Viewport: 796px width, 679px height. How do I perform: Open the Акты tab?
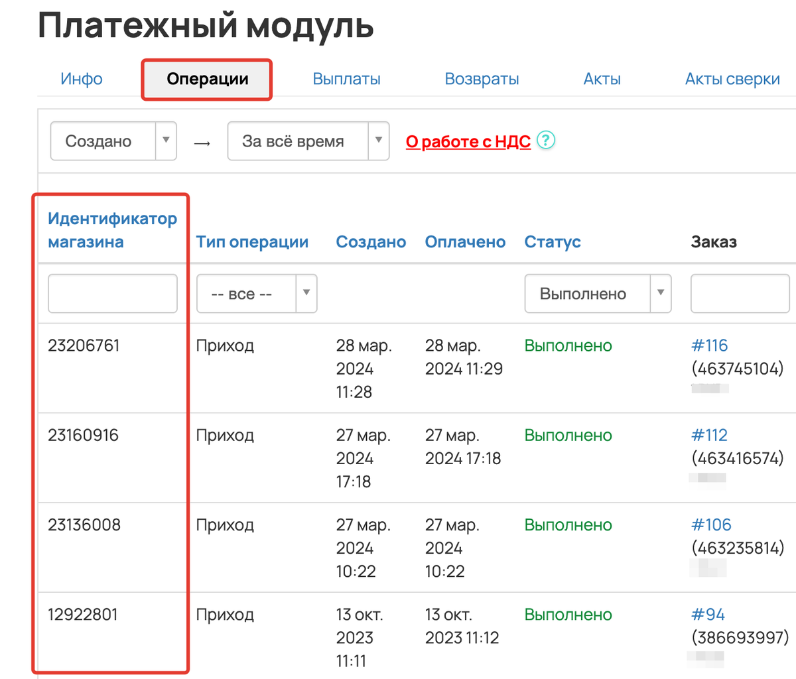coord(602,79)
